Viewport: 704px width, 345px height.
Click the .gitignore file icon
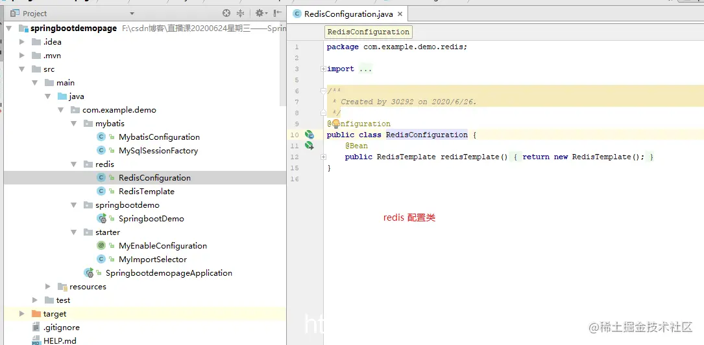pos(36,328)
